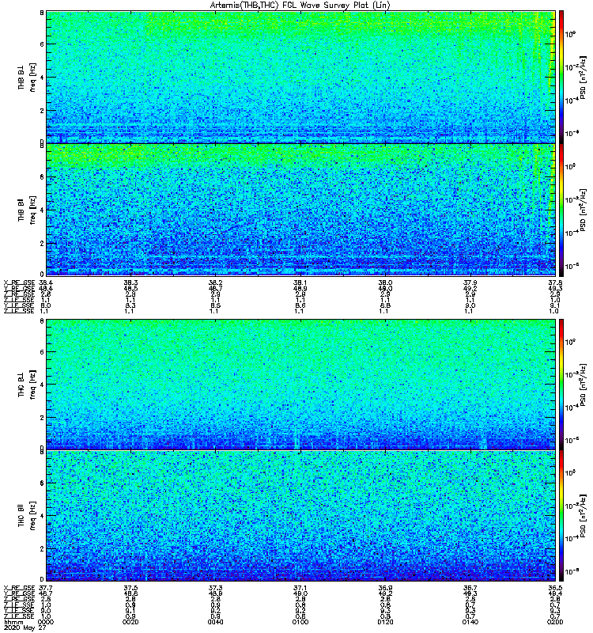Click inside the THC B-perpendicular spectrogram panel

pyautogui.click(x=300, y=384)
